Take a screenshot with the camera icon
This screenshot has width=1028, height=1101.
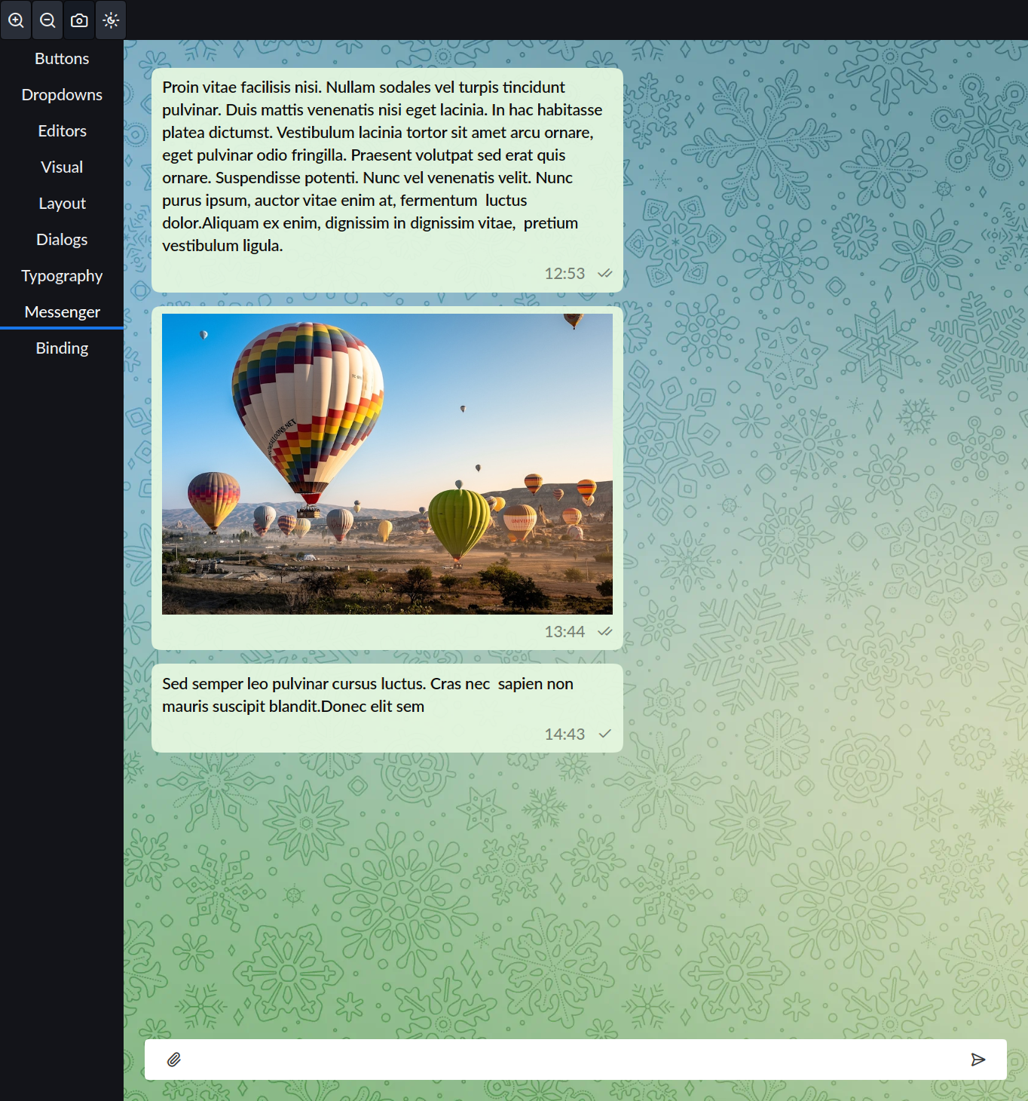click(x=79, y=20)
